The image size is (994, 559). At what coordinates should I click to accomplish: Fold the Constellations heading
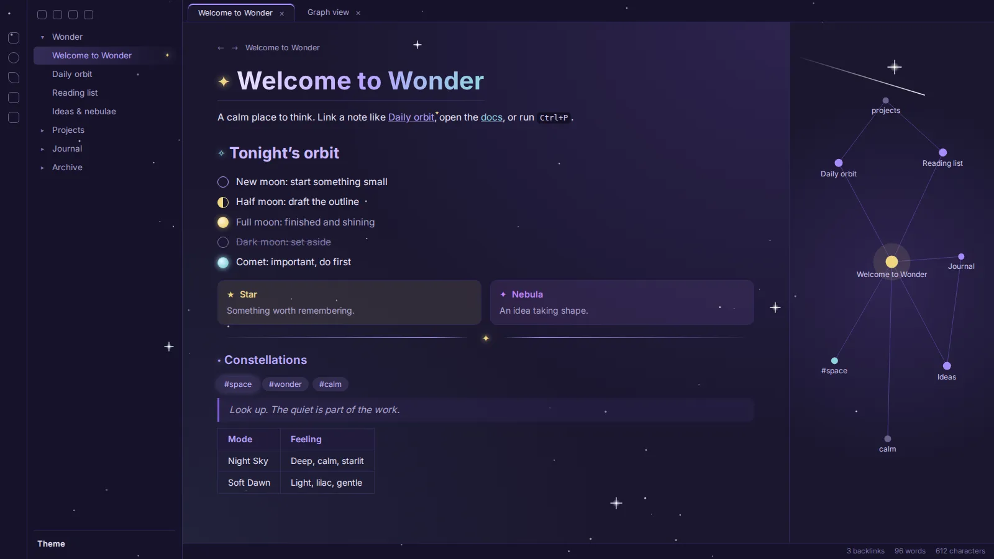coord(219,361)
